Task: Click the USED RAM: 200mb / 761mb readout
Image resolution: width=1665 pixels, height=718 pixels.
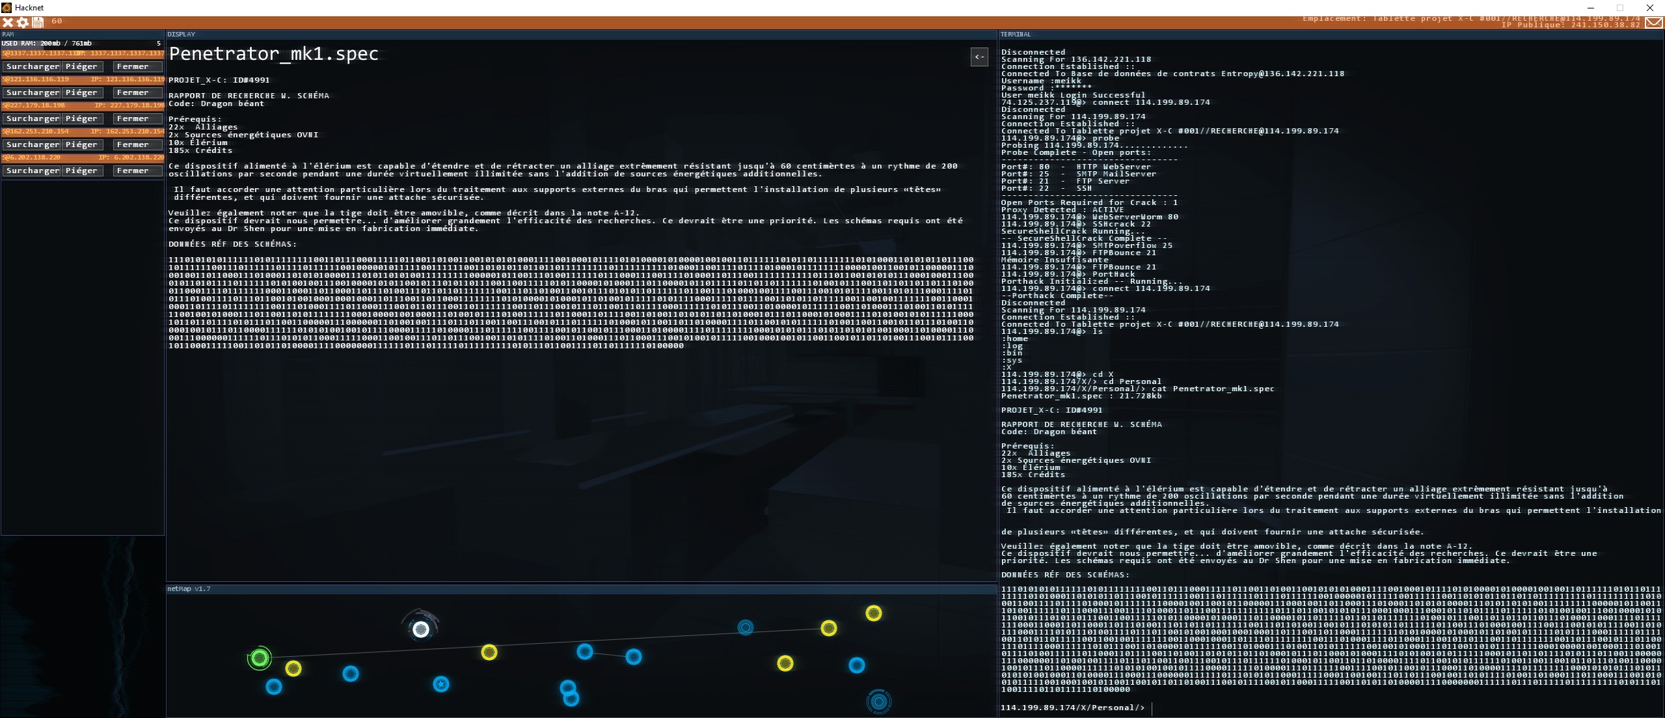Action: [47, 44]
